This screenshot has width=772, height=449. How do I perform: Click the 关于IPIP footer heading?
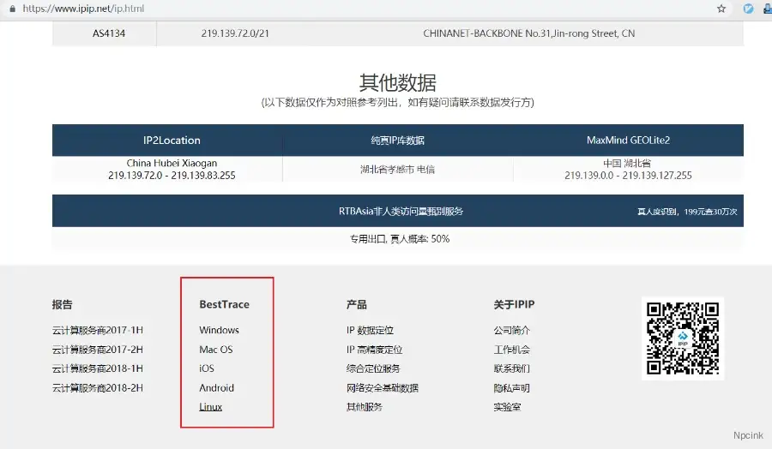click(514, 304)
